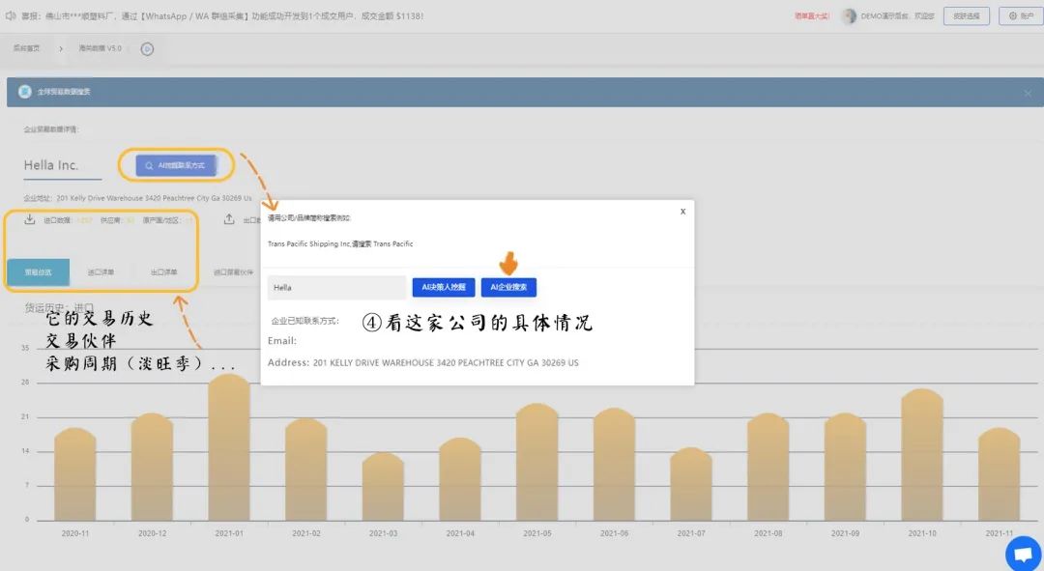Click the announcement speaker icon
The image size is (1044, 571).
click(11, 15)
